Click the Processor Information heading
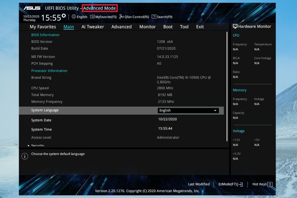Viewport: 297px width, 198px height. (49, 71)
